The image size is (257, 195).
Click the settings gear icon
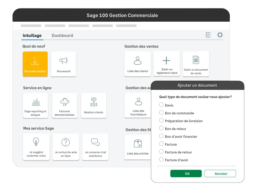tap(220, 35)
